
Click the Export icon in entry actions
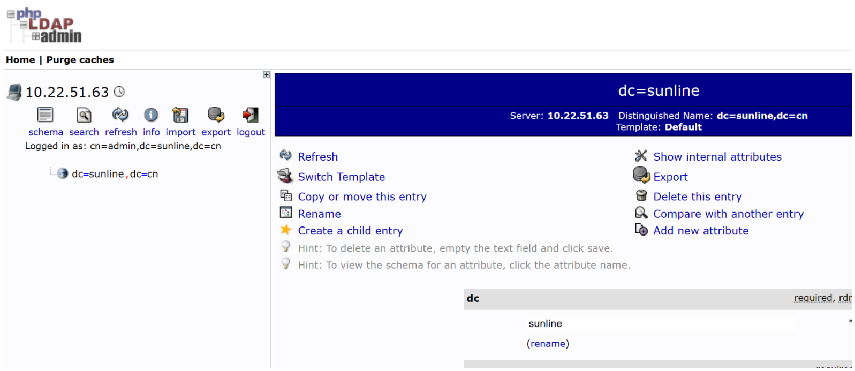pyautogui.click(x=641, y=175)
